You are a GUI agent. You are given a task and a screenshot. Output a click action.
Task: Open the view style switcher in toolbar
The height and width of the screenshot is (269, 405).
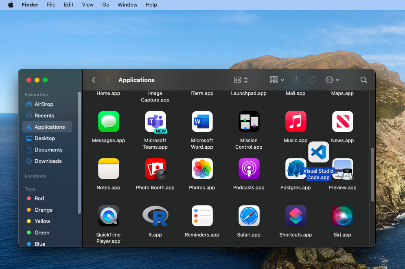[x=241, y=80]
